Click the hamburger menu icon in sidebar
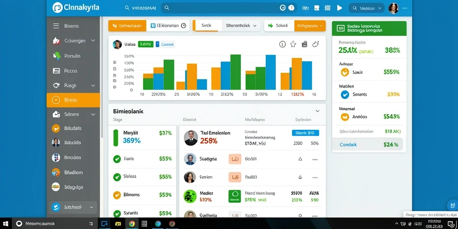The width and height of the screenshot is (458, 229). pos(56,26)
